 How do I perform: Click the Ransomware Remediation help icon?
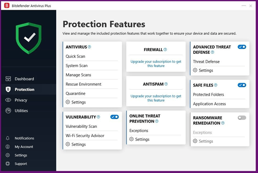[223, 123]
